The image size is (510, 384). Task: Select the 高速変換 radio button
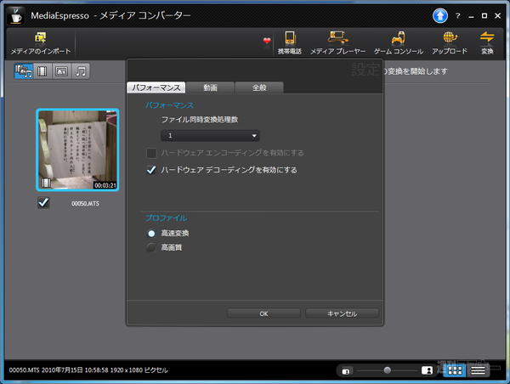click(x=151, y=233)
